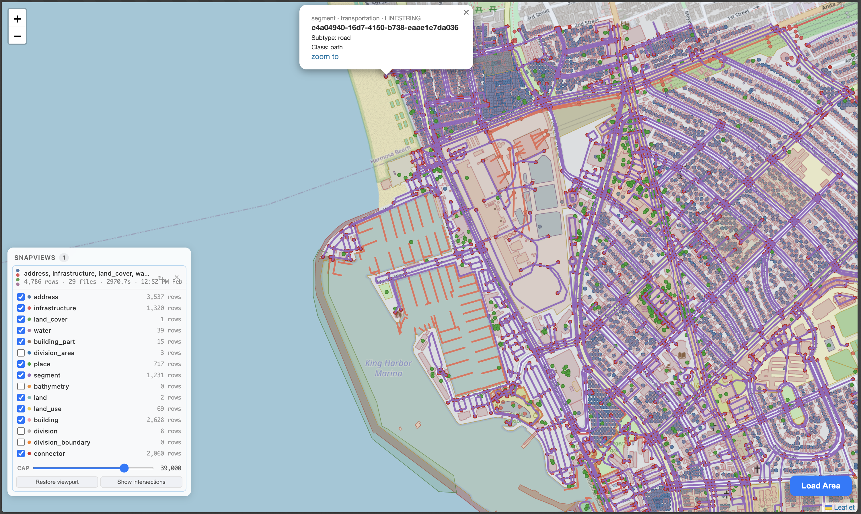Click the Leaflet attribution link
The height and width of the screenshot is (514, 861).
[844, 507]
